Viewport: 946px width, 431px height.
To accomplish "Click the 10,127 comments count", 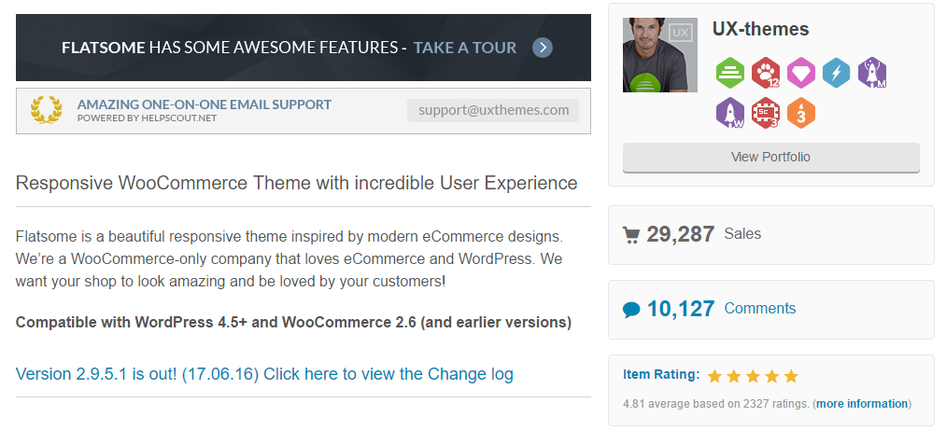I will click(x=681, y=309).
